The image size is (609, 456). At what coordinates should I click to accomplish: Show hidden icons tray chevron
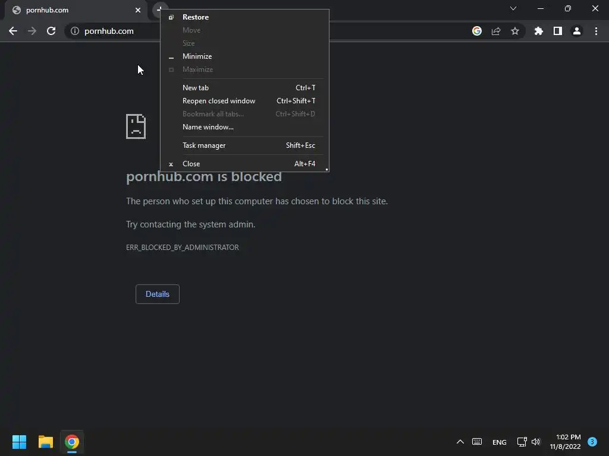[460, 442]
